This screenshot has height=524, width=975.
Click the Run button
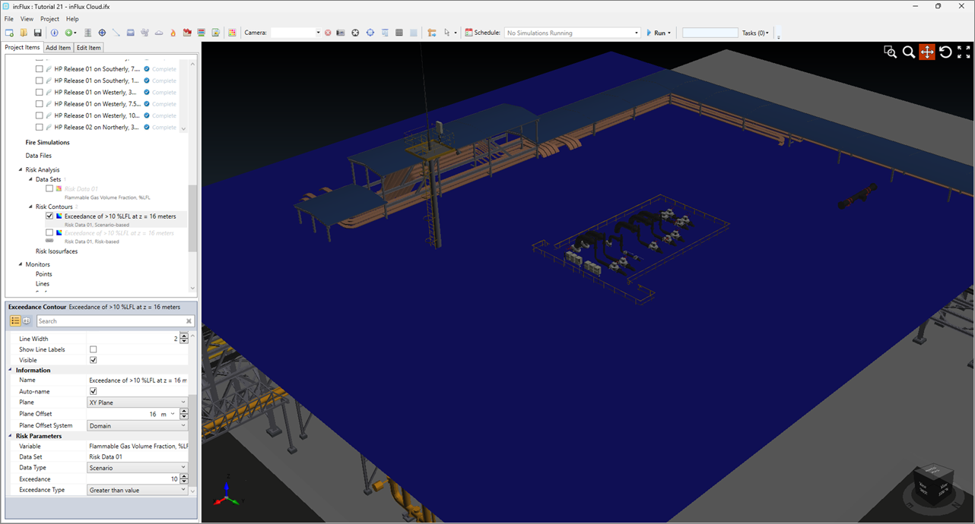tap(659, 33)
